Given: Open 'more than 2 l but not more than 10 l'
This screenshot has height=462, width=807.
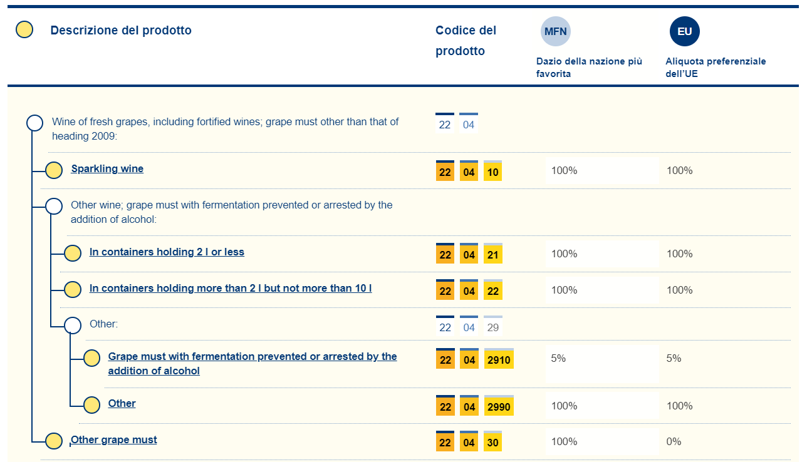Looking at the screenshot, I should (231, 289).
